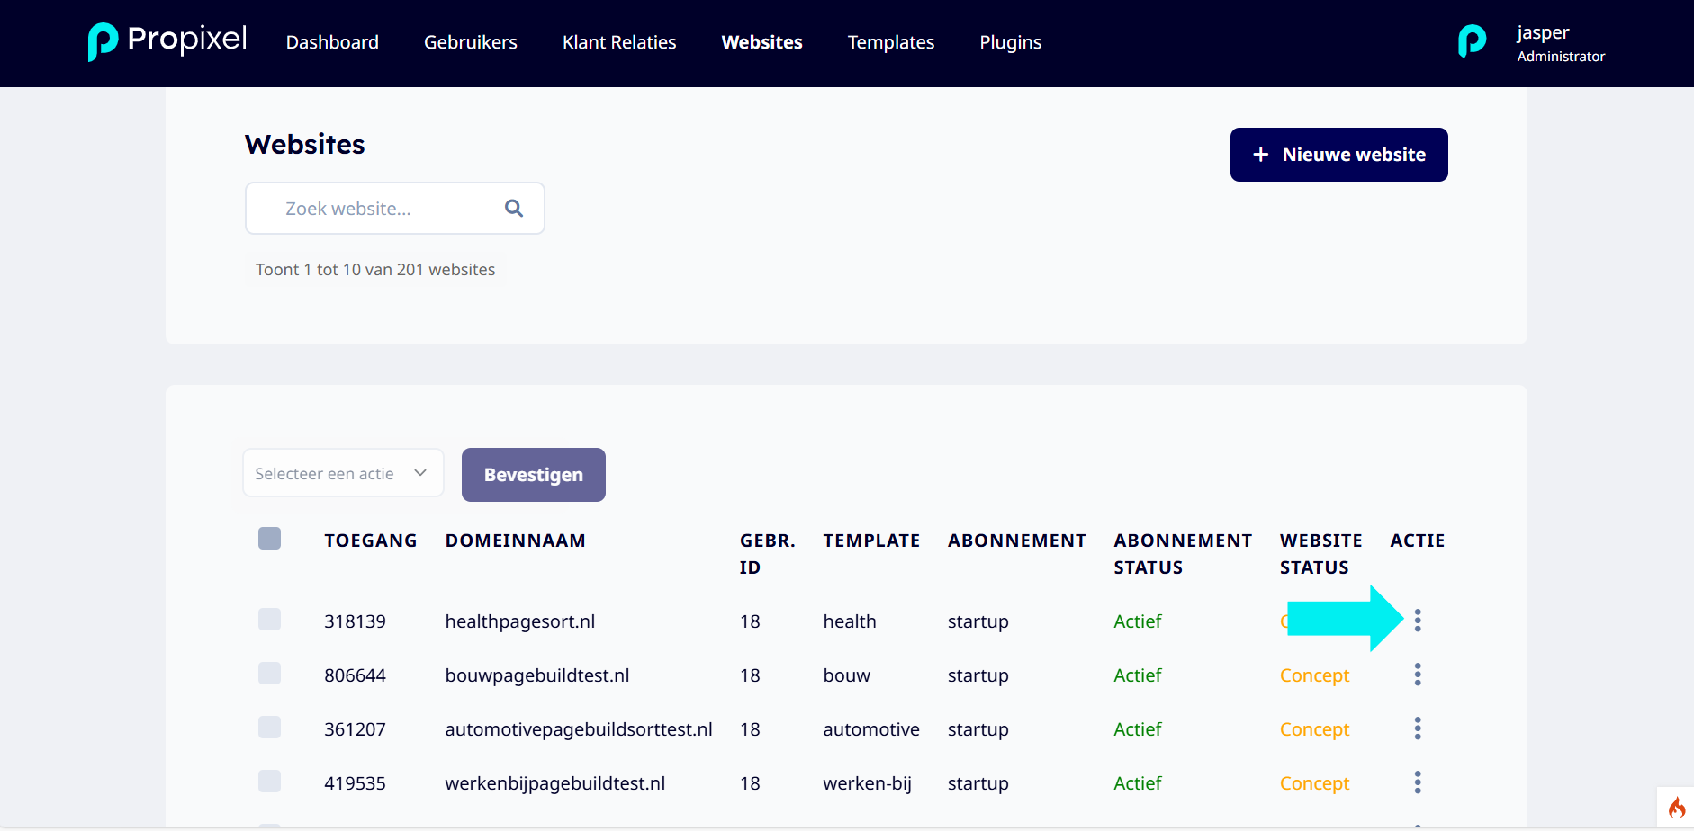Click the ABONNEMENT STATUS column header
The height and width of the screenshot is (831, 1694).
coord(1183,554)
